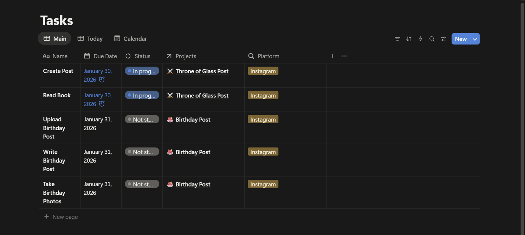Click the New page row at the bottom of the table
The image size is (525, 235).
point(259,217)
